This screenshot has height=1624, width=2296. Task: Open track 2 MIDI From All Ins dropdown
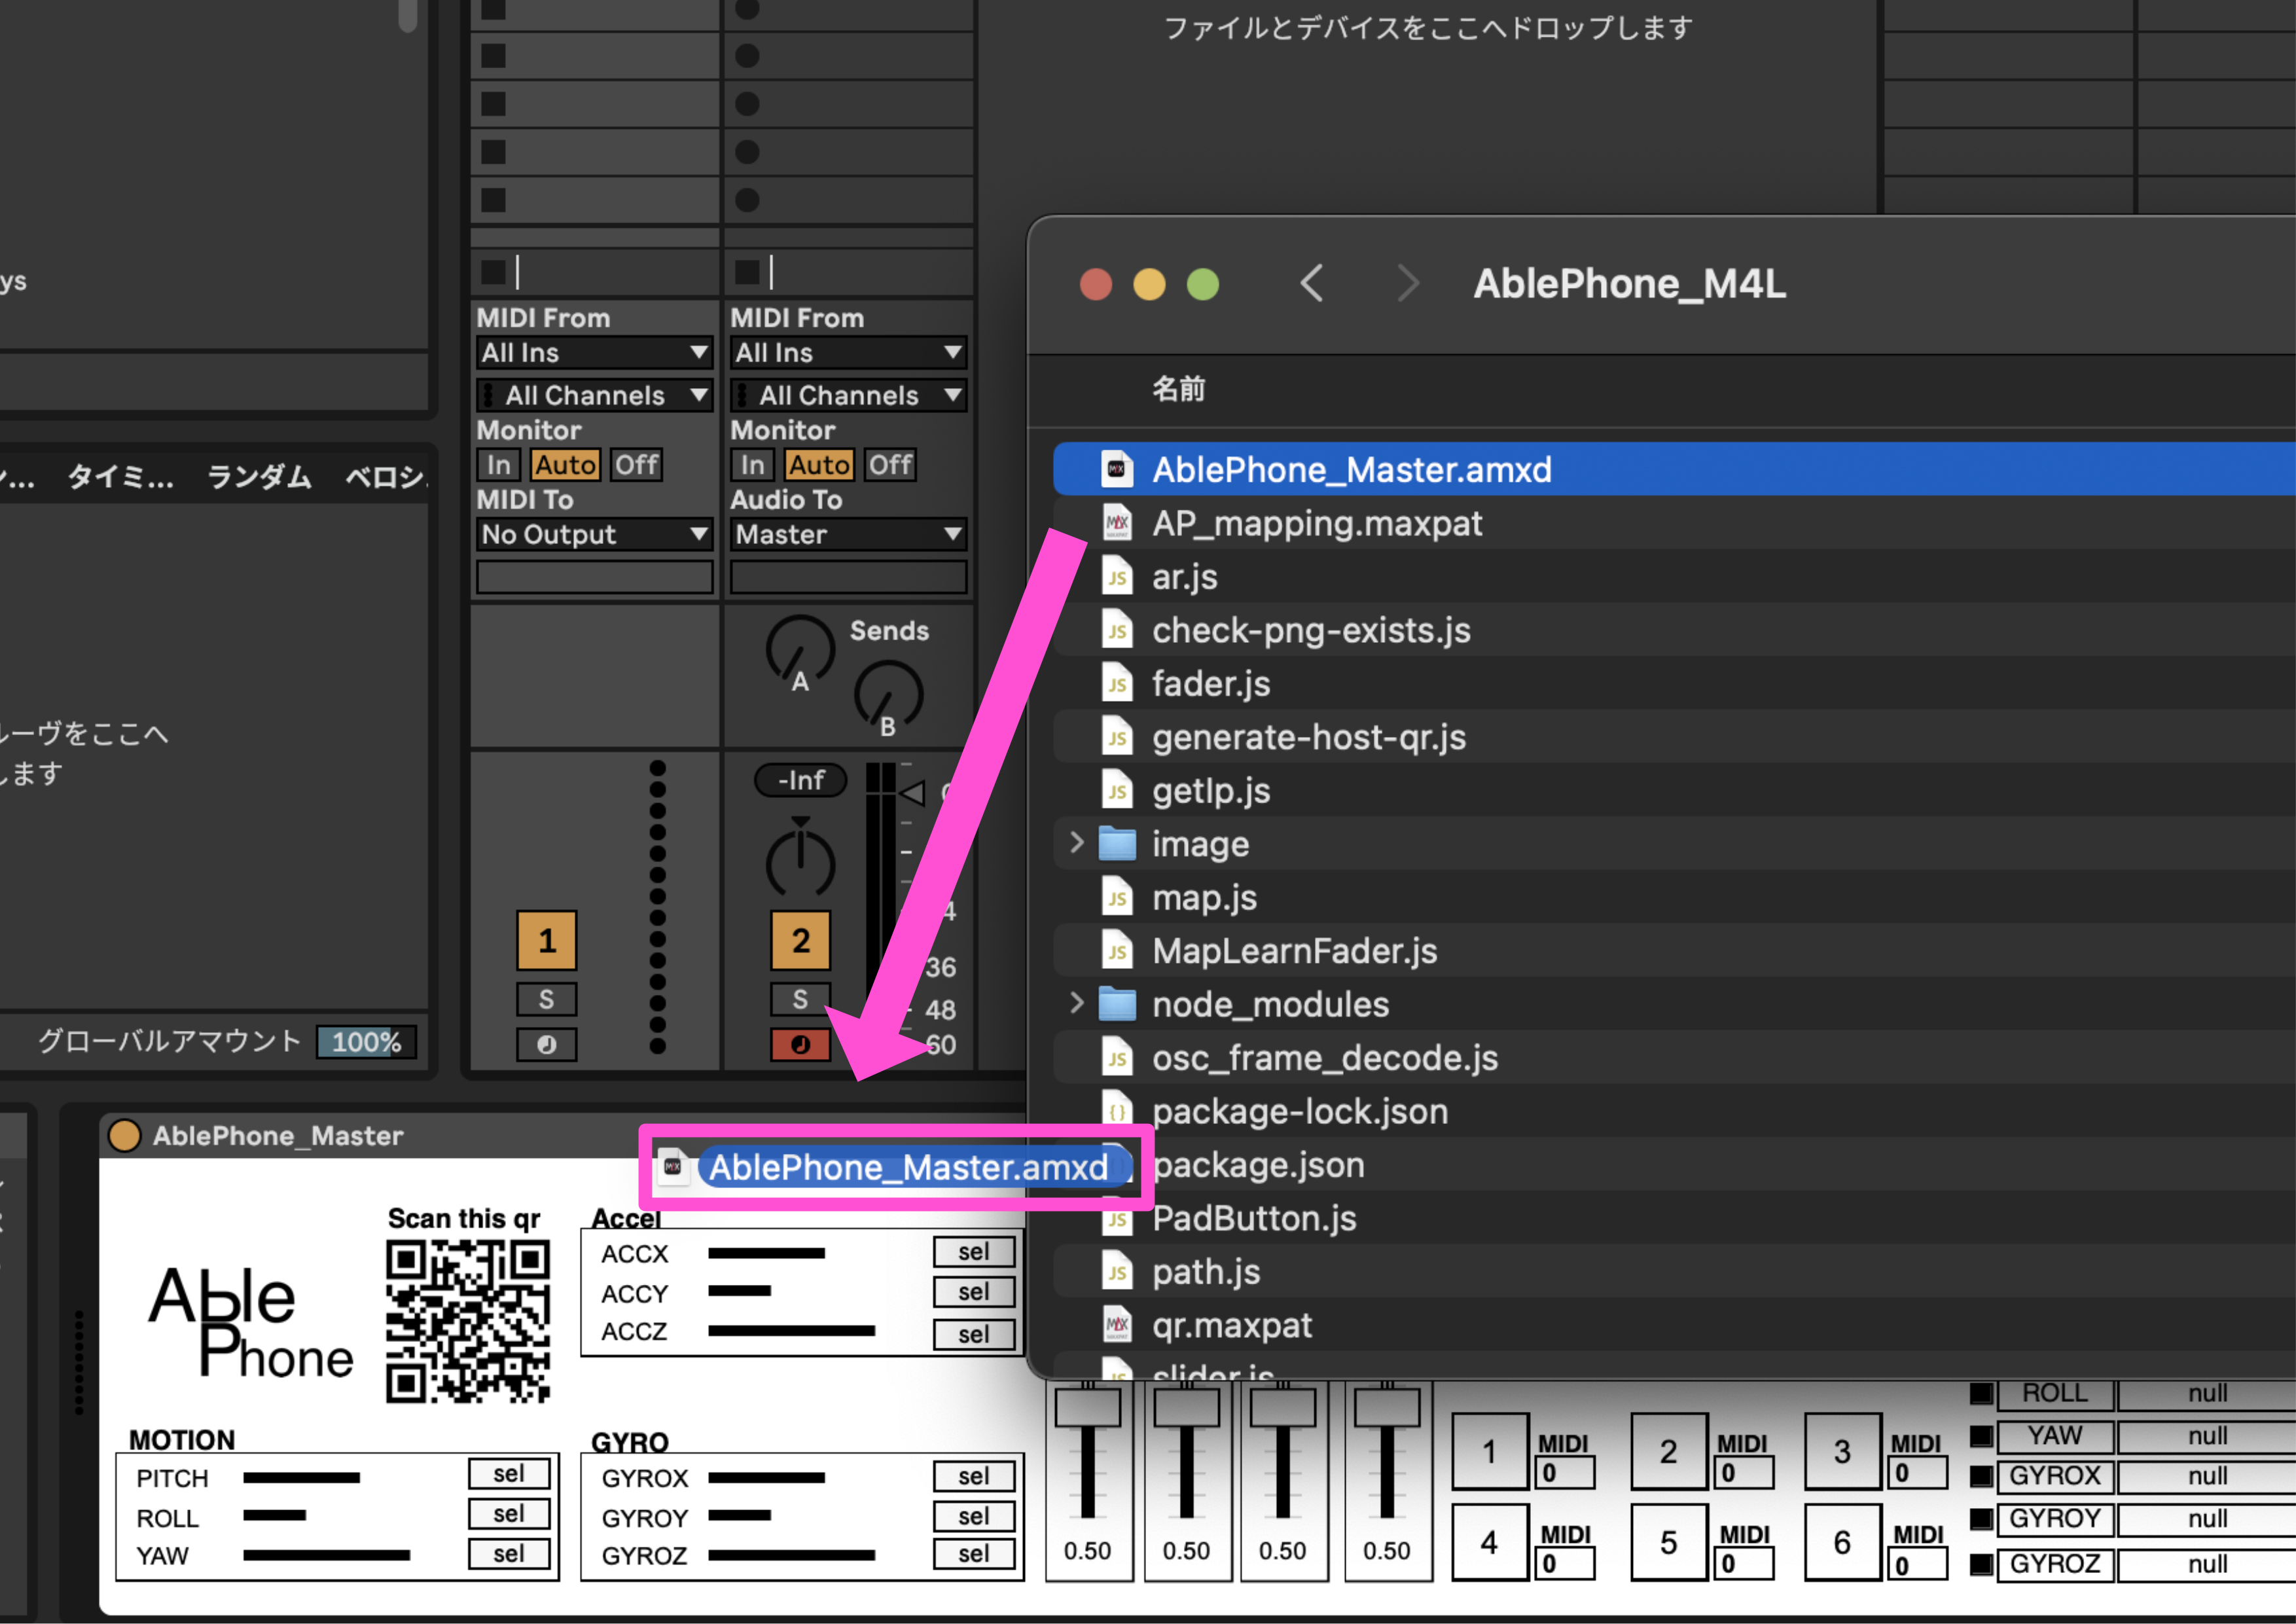(x=849, y=352)
